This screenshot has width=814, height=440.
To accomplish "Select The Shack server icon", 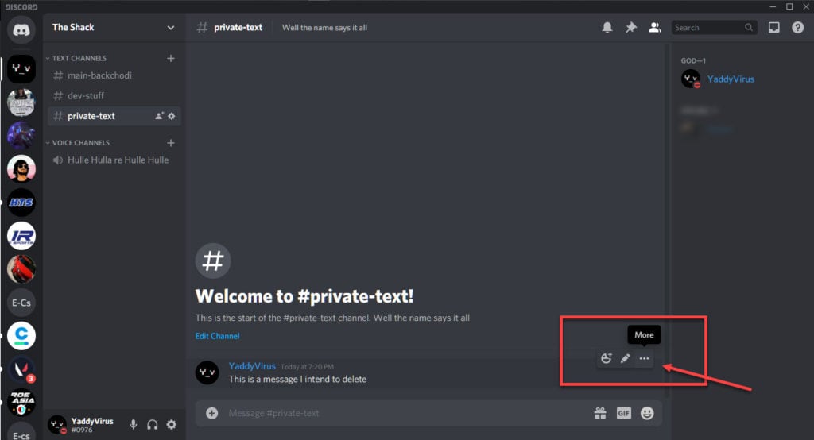I will (x=21, y=68).
